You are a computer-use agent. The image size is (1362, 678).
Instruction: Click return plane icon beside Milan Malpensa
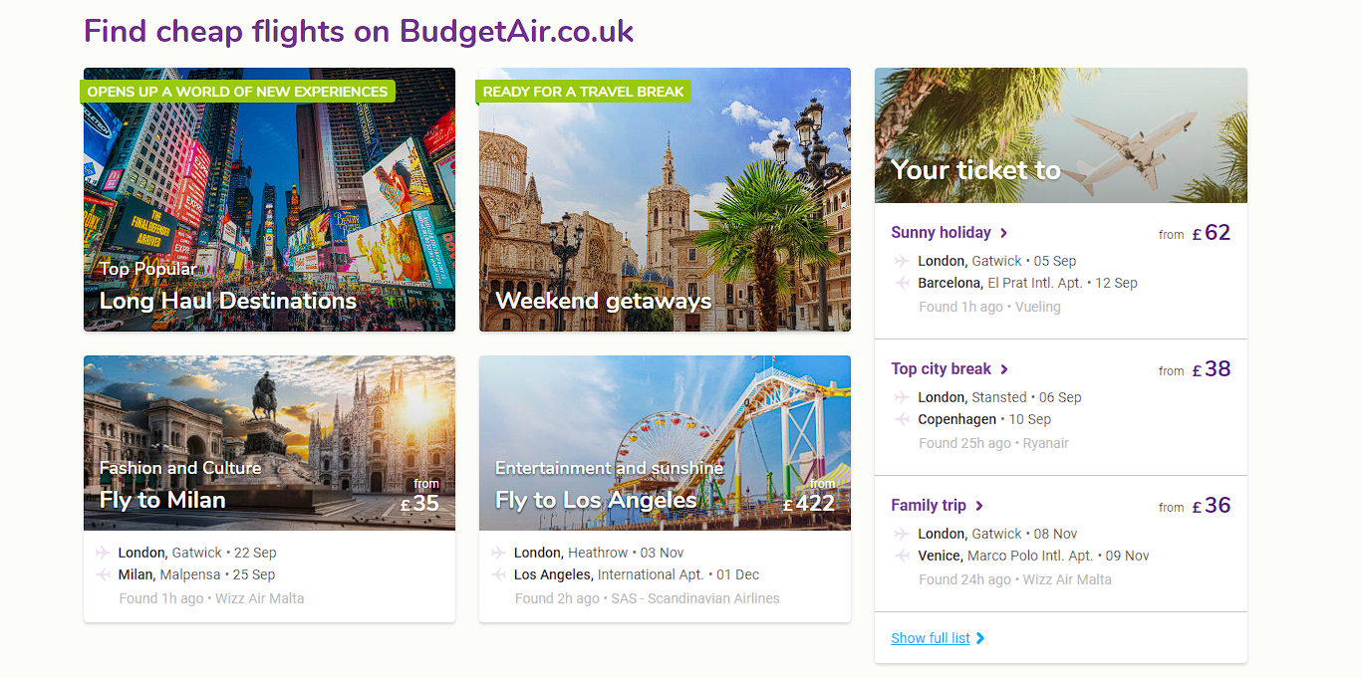pos(104,574)
